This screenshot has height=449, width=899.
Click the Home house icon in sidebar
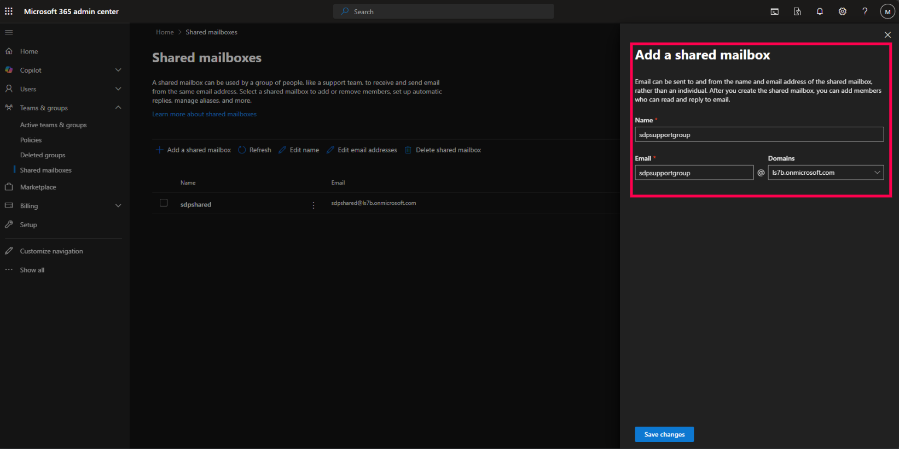click(x=9, y=51)
